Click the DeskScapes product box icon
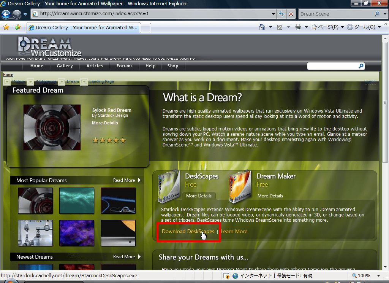The height and width of the screenshot is (283, 389). pos(169,186)
